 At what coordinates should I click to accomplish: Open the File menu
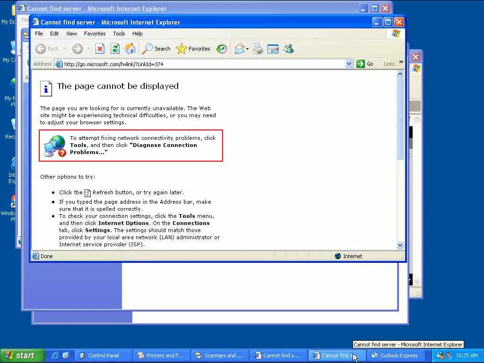[39, 34]
